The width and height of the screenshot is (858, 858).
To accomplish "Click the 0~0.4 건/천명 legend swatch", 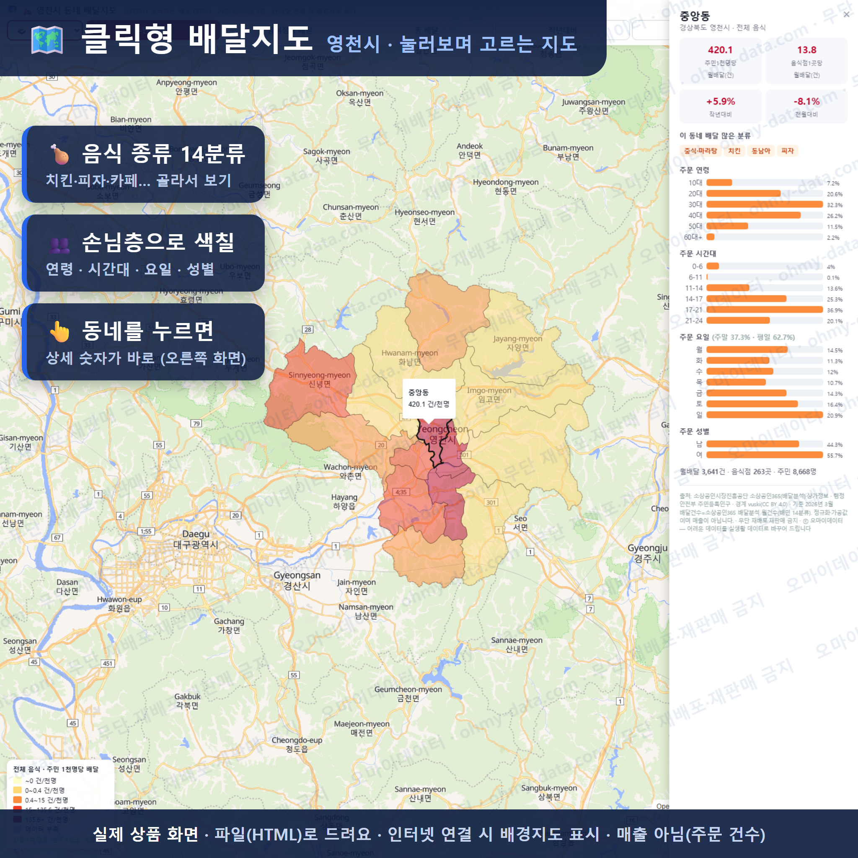I will point(17,790).
